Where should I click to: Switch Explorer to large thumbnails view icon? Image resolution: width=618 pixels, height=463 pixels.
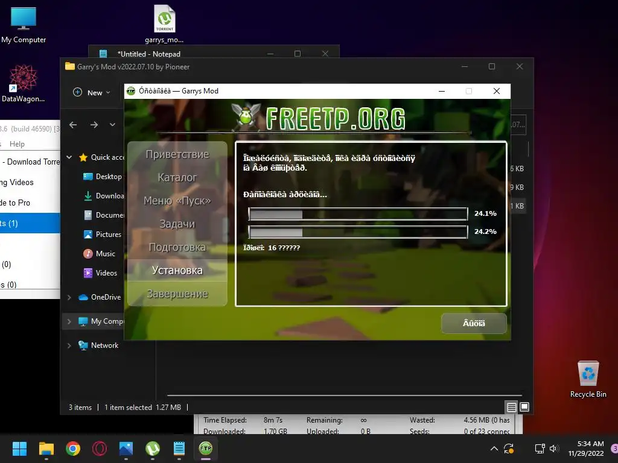pos(524,407)
